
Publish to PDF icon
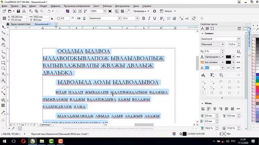[85, 11]
